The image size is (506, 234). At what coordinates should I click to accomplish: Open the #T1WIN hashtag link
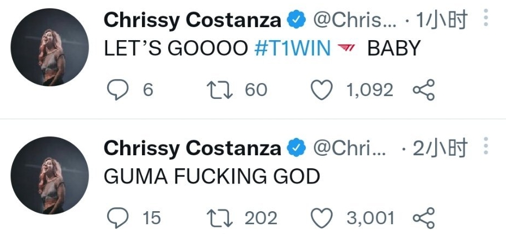click(292, 48)
